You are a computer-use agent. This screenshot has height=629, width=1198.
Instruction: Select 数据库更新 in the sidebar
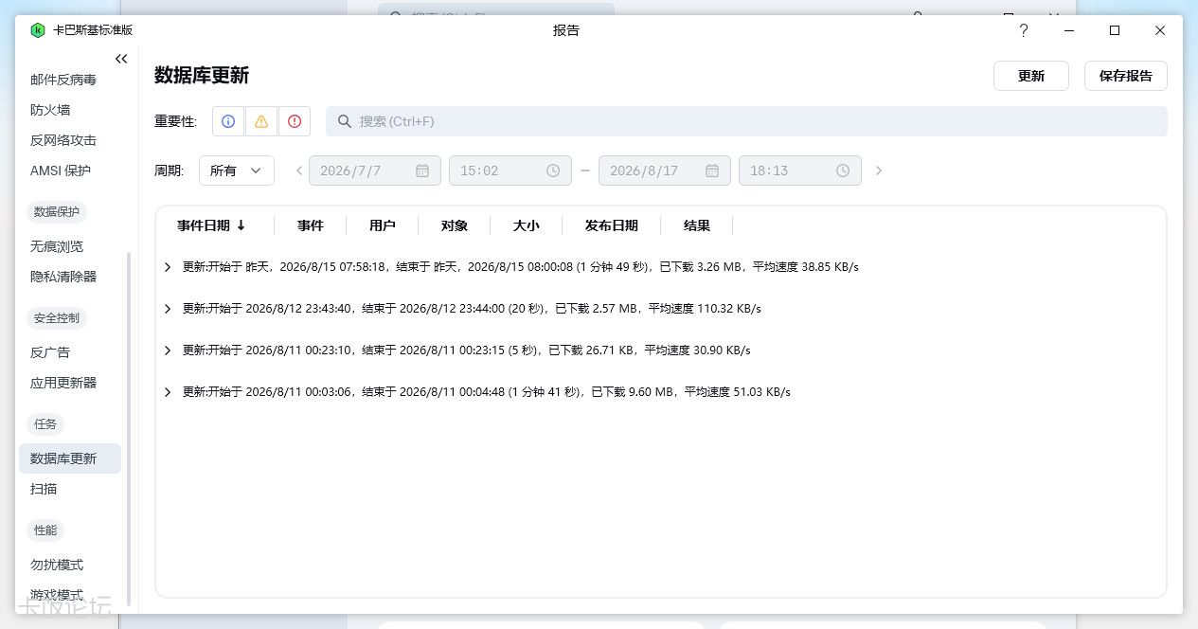coord(70,458)
